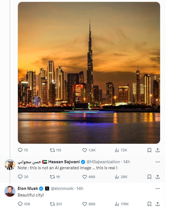Screen dimensions: 173x208
Task: Open more options on Elon Musk's reply
Action: (x=158, y=188)
